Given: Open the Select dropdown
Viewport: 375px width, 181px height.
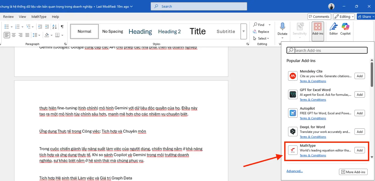Looking at the screenshot, I should (261, 38).
